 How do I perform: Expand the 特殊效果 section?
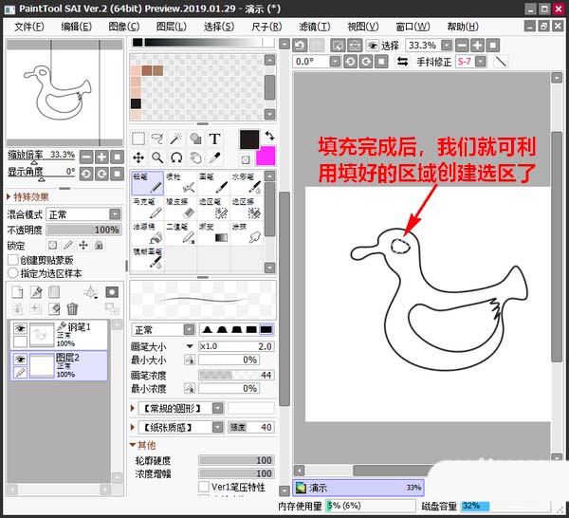click(28, 196)
